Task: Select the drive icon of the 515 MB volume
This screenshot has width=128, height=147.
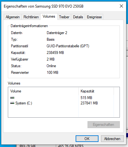Action: click(12, 98)
